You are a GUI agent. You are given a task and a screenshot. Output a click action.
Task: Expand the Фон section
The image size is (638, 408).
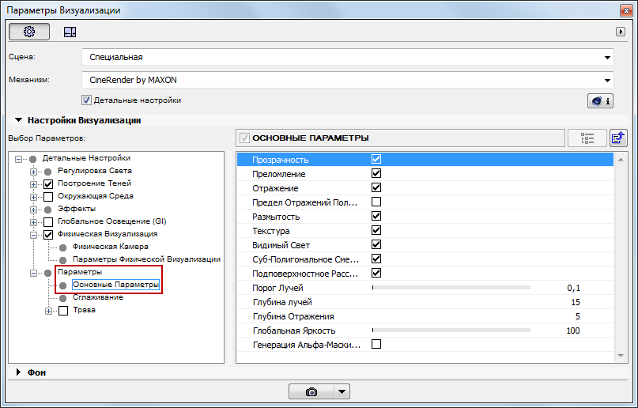18,372
